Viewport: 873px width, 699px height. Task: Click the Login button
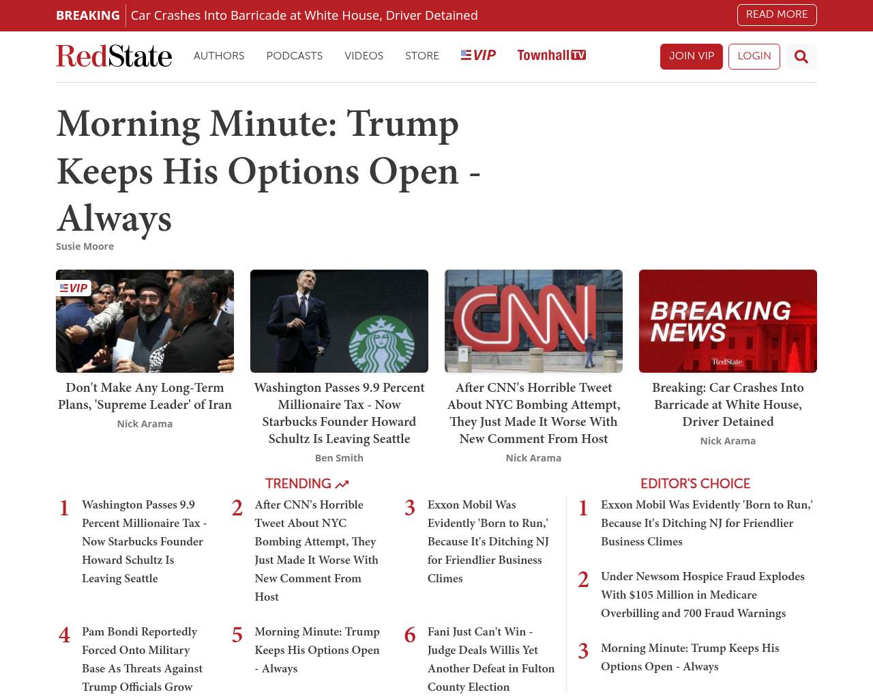click(754, 57)
